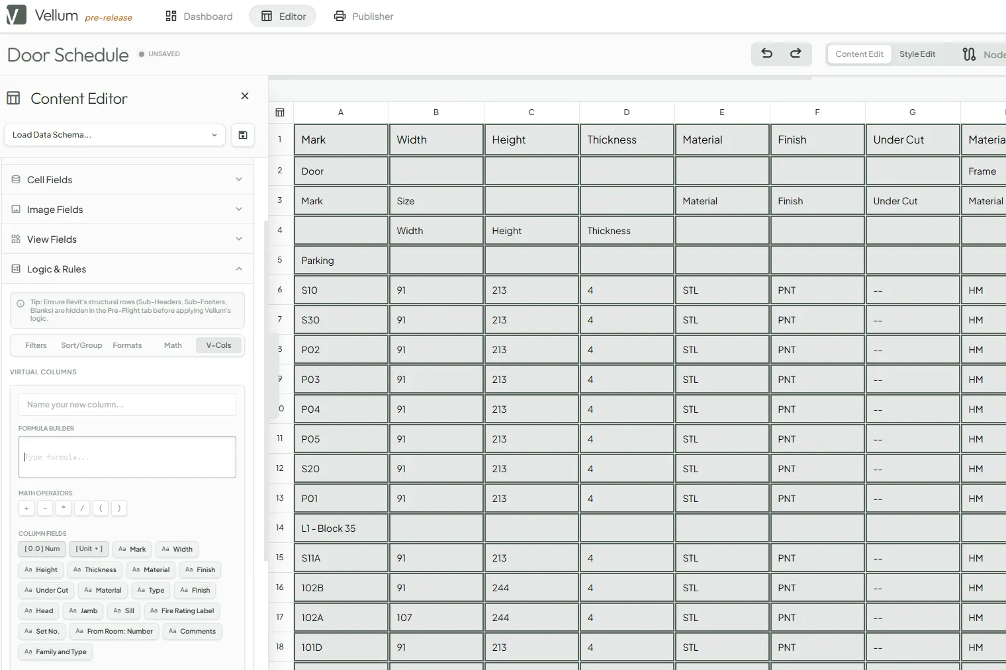Select column header G
Viewport: 1006px width, 670px height.
(913, 112)
